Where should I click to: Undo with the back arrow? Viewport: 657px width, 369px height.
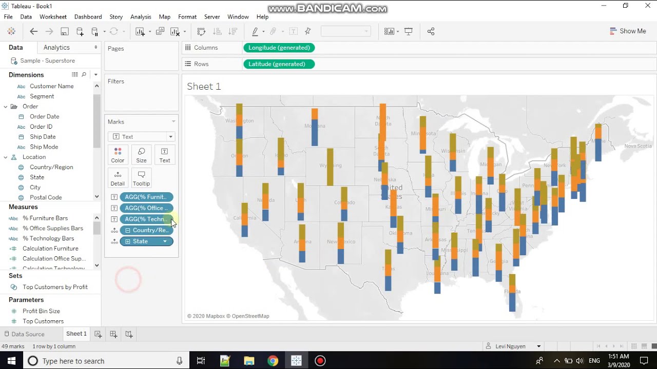(x=34, y=31)
